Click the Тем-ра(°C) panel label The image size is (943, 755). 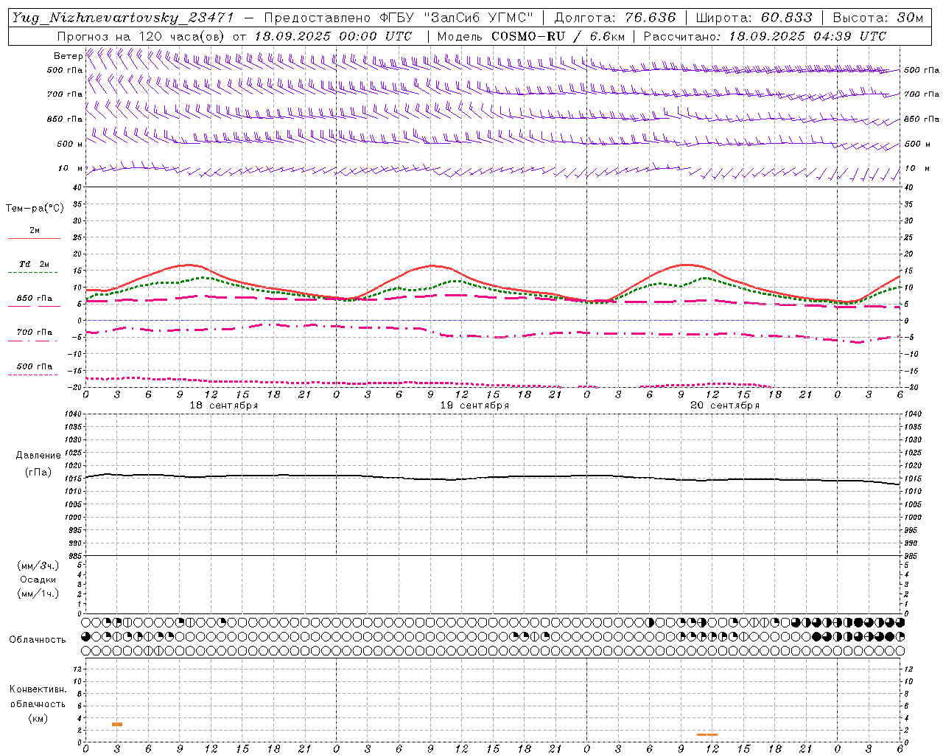[35, 209]
